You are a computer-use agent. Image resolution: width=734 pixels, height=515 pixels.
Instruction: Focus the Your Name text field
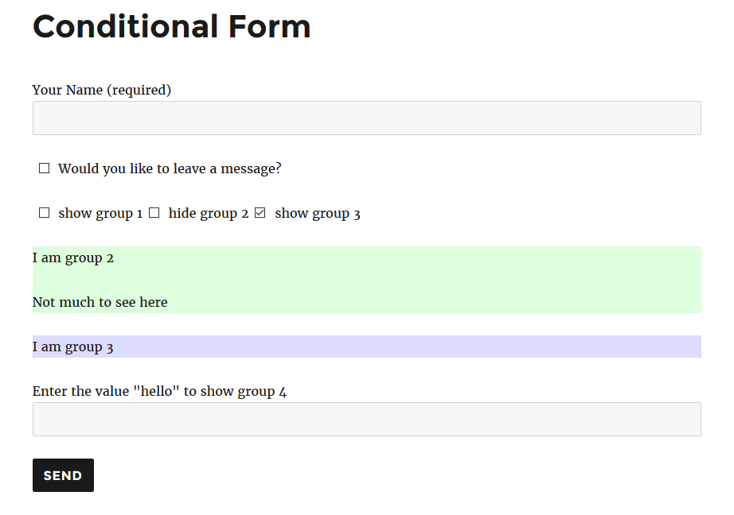[x=366, y=118]
